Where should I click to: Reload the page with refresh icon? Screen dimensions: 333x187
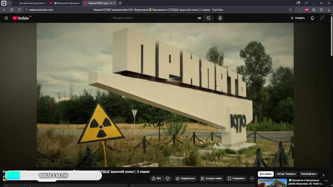19,10
